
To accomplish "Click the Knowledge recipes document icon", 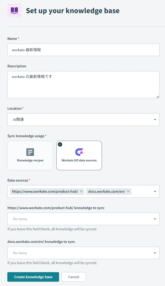I will [30, 152].
